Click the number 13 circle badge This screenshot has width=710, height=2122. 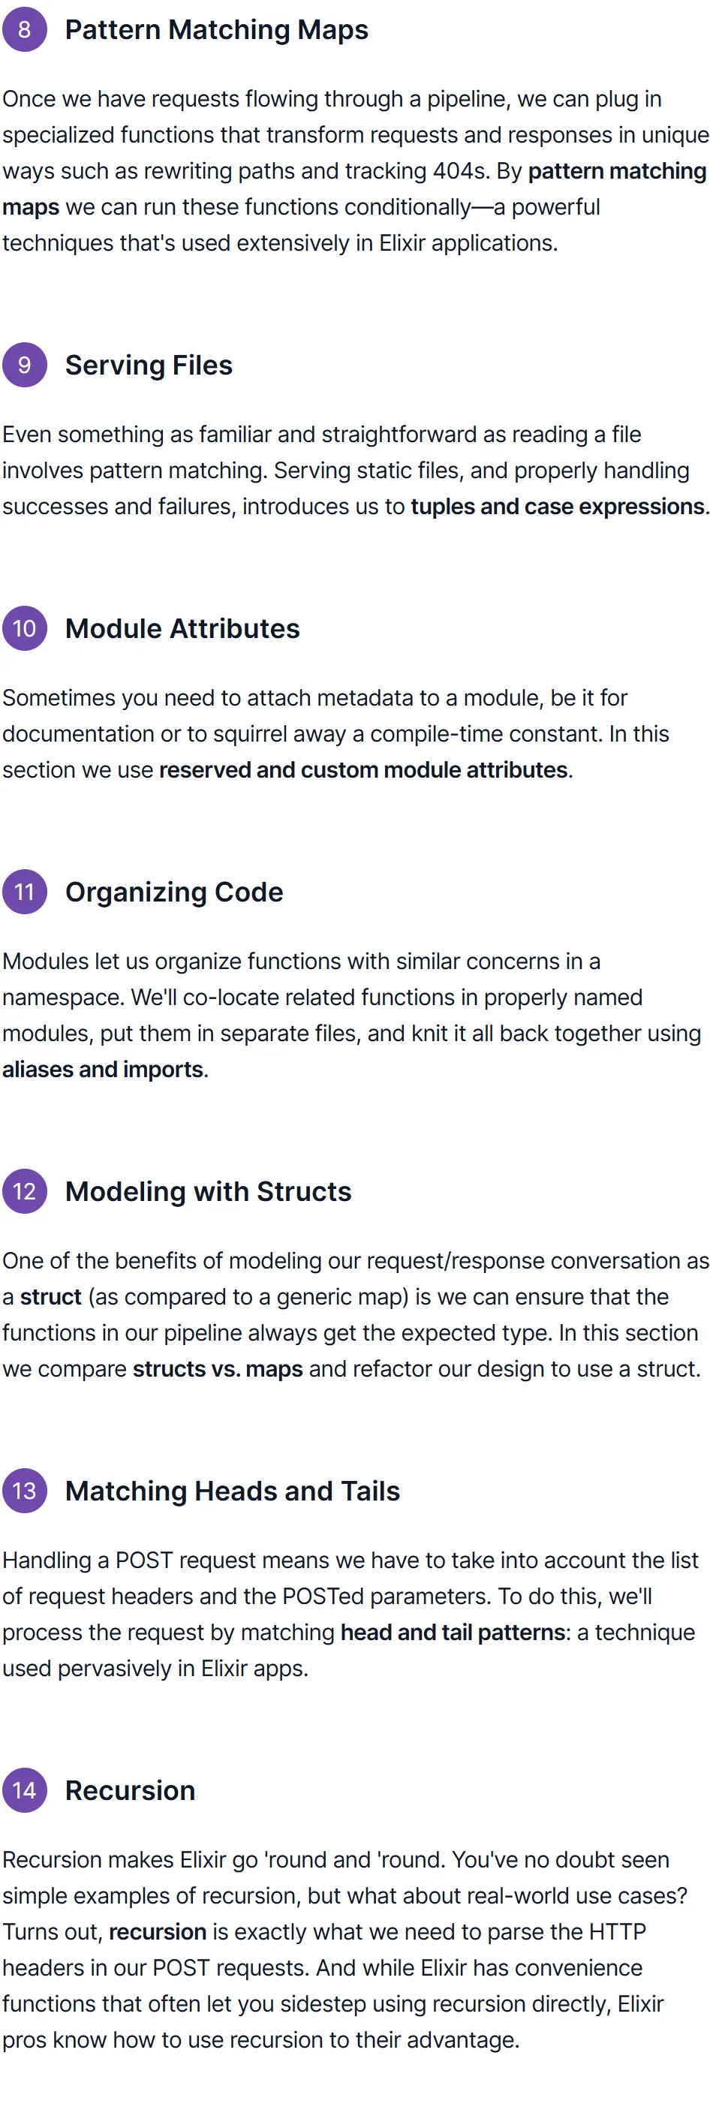[25, 1491]
